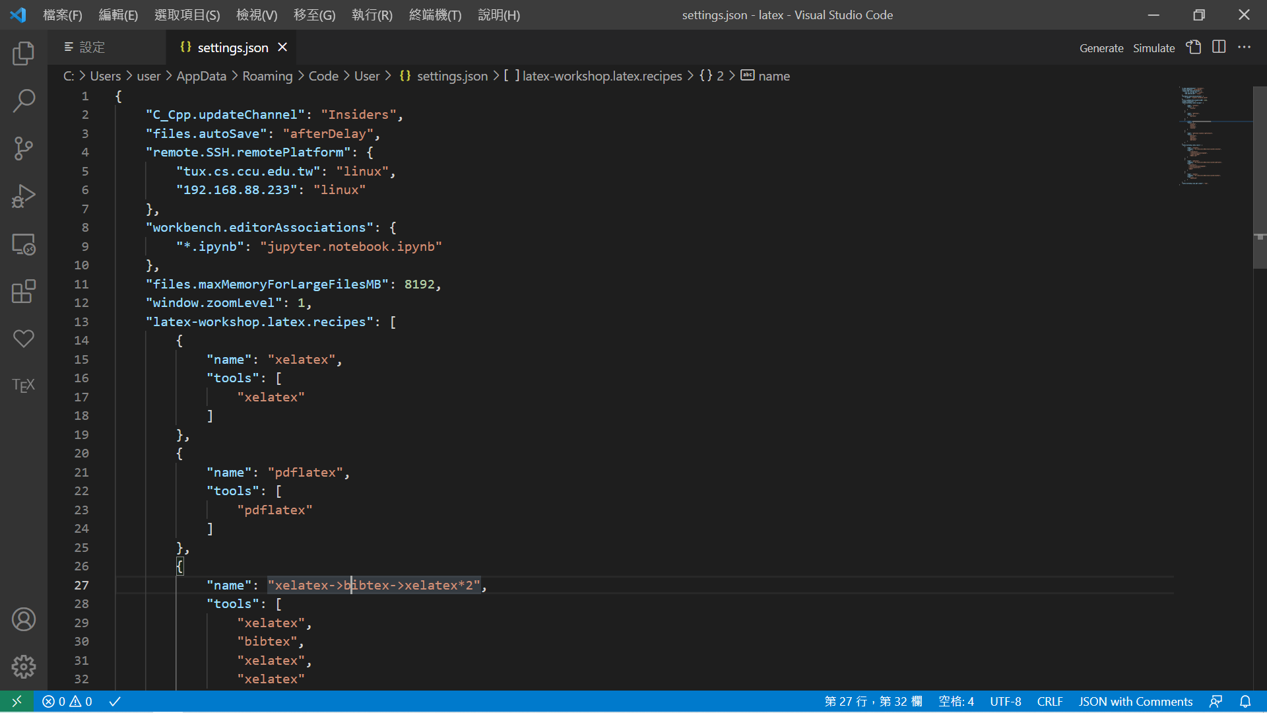
Task: Open the TeX LaTeX Workshop panel
Action: tap(24, 386)
